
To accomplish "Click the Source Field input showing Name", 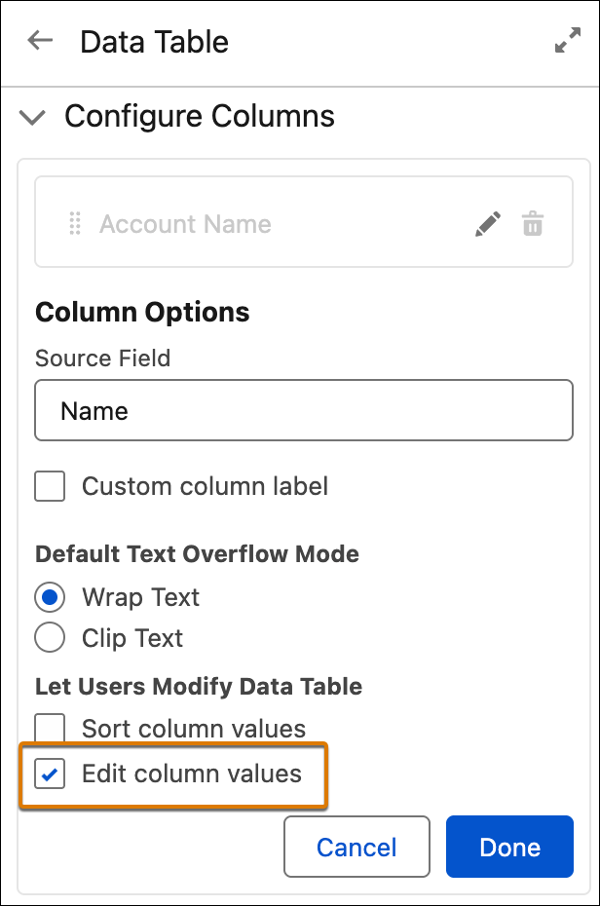I will point(304,410).
